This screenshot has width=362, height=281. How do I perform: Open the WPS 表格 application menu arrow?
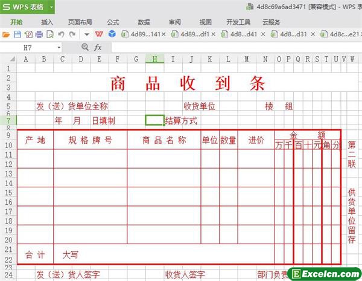51,7
